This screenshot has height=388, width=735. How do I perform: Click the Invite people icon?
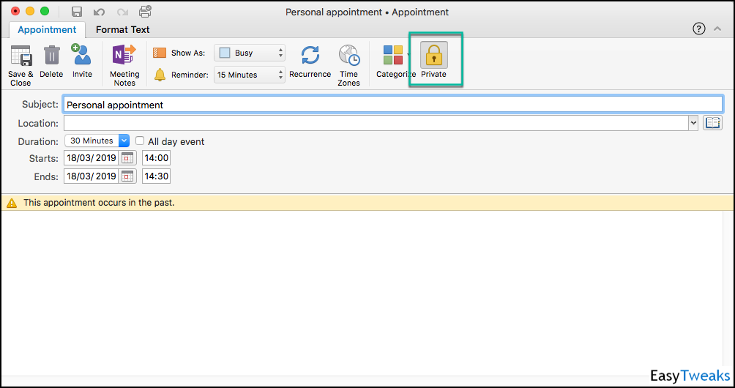pyautogui.click(x=81, y=57)
